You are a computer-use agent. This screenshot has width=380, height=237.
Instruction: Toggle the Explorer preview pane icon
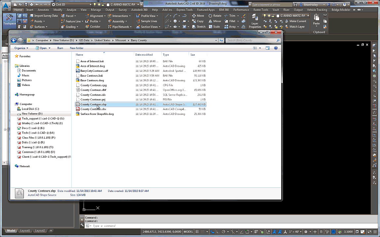click(x=268, y=48)
